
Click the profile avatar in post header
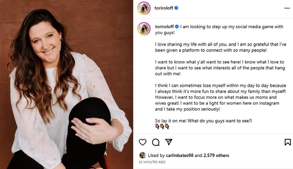coord(144,8)
